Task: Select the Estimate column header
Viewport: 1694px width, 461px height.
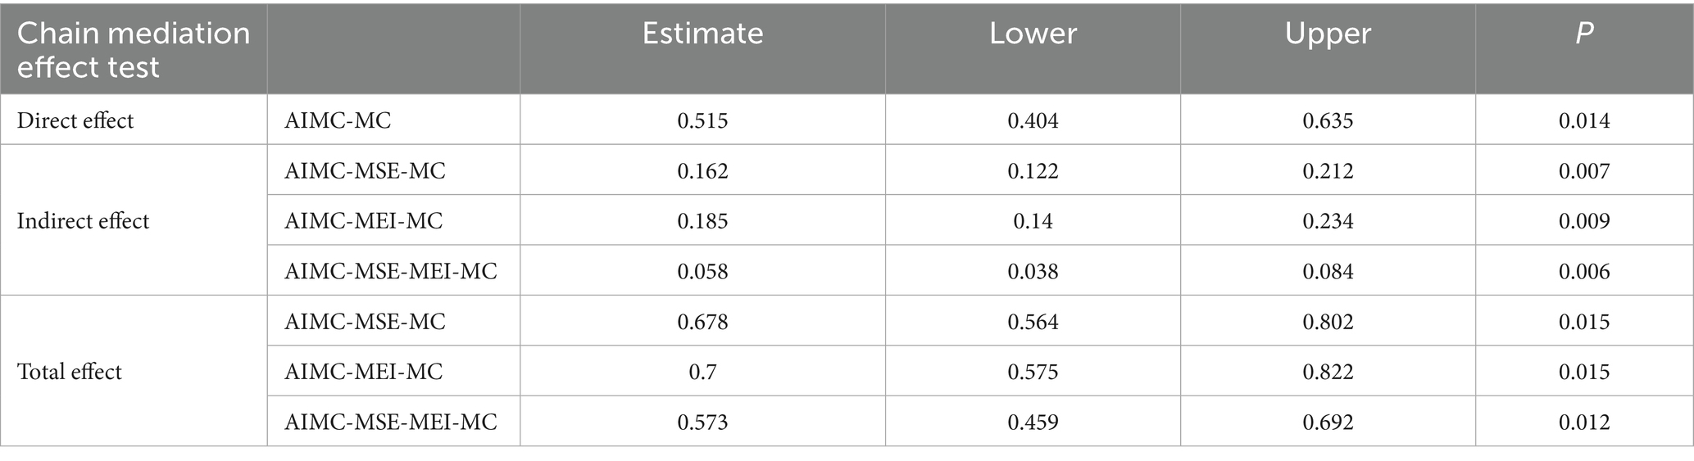Action: coord(702,33)
